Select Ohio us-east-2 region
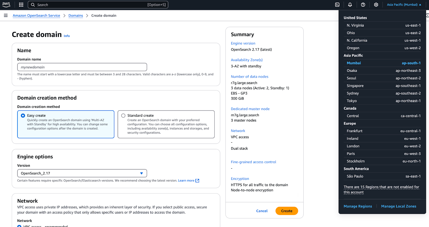Screen dimensions: 429x227 [383, 33]
